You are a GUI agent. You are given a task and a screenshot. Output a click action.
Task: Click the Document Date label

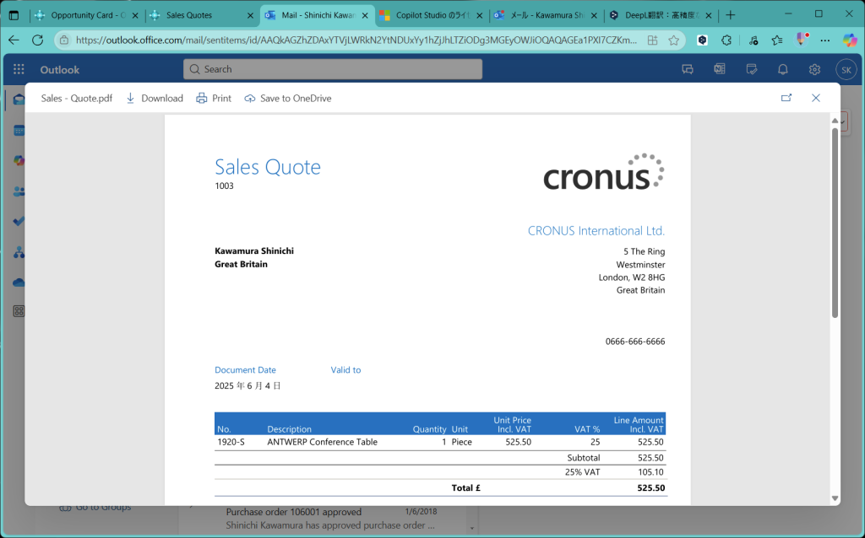pyautogui.click(x=245, y=370)
